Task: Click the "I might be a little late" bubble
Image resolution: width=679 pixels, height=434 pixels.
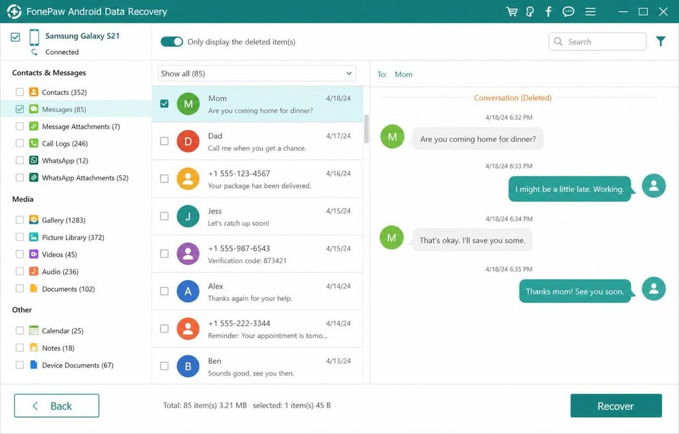Action: point(570,189)
